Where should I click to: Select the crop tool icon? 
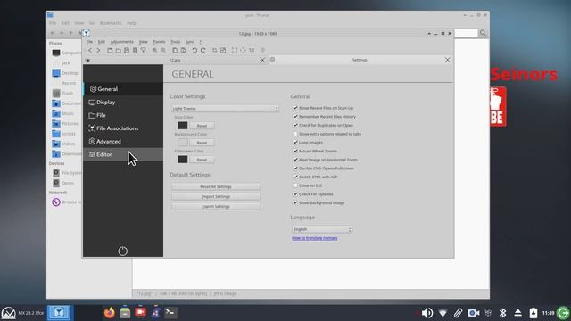click(x=214, y=50)
